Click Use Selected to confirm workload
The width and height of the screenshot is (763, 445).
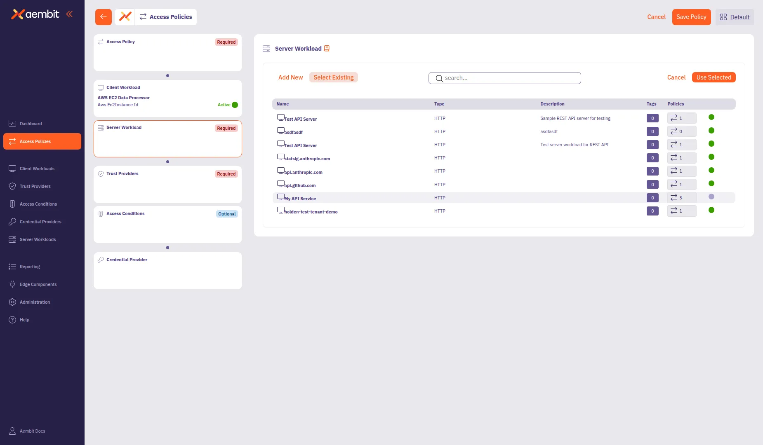pos(714,77)
